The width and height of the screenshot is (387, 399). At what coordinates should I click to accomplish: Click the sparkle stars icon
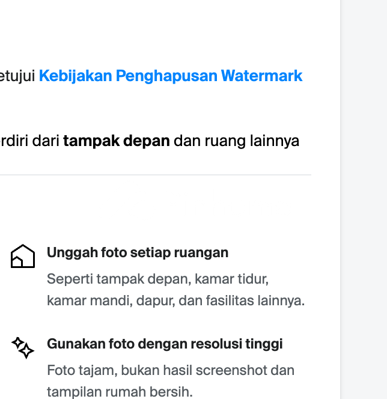[23, 347]
